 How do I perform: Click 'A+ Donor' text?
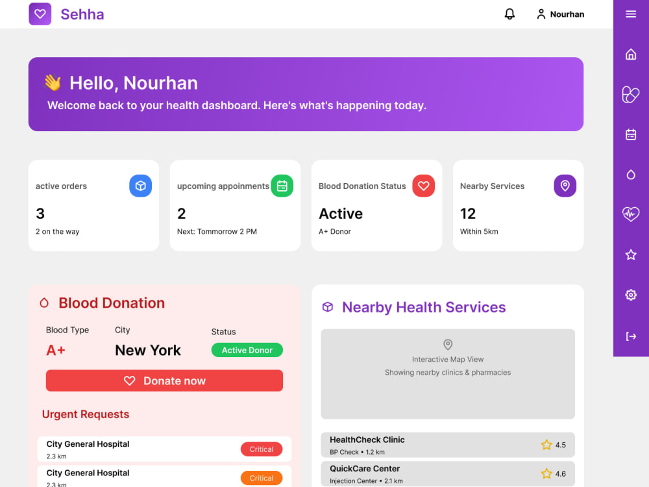click(x=334, y=232)
